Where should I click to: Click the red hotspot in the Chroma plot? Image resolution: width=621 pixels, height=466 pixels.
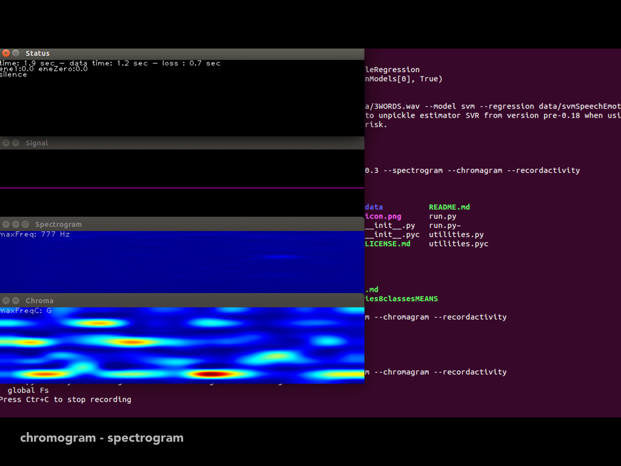click(x=213, y=374)
